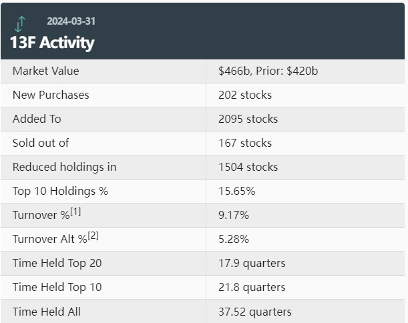This screenshot has width=408, height=323.
Task: Click the up-down arrows icon in header
Action: (x=19, y=24)
